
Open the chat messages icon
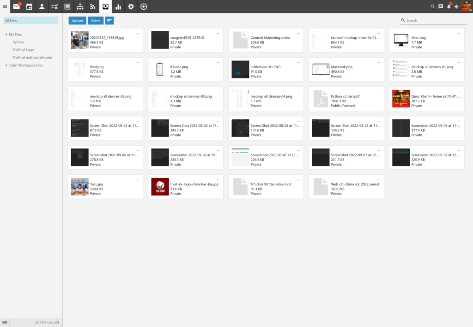[441, 6]
